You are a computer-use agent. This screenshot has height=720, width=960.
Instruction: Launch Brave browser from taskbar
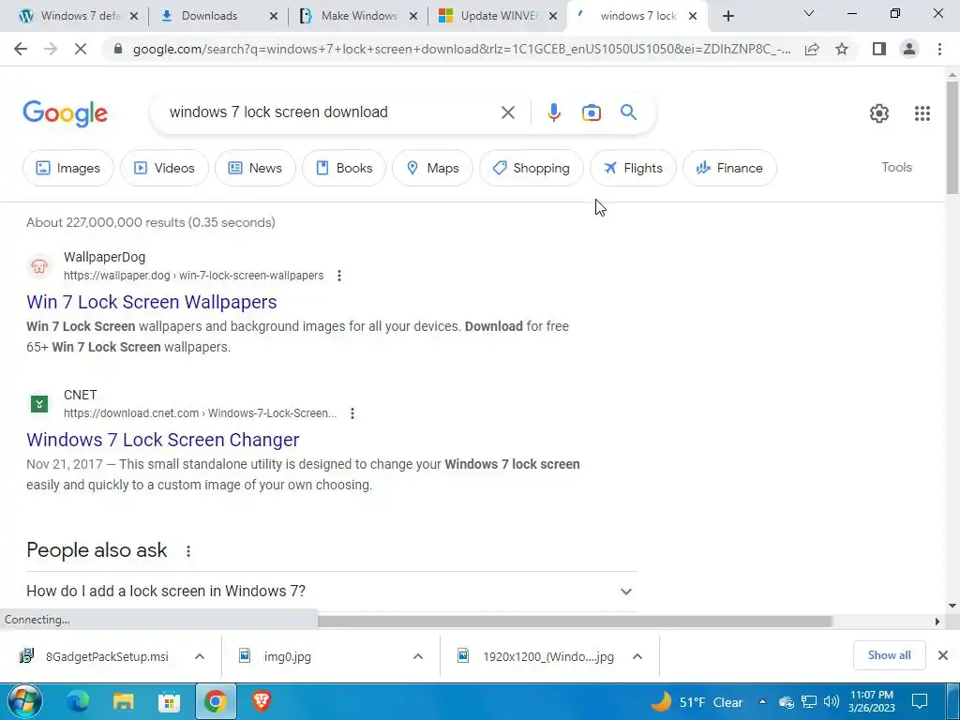[x=262, y=701]
